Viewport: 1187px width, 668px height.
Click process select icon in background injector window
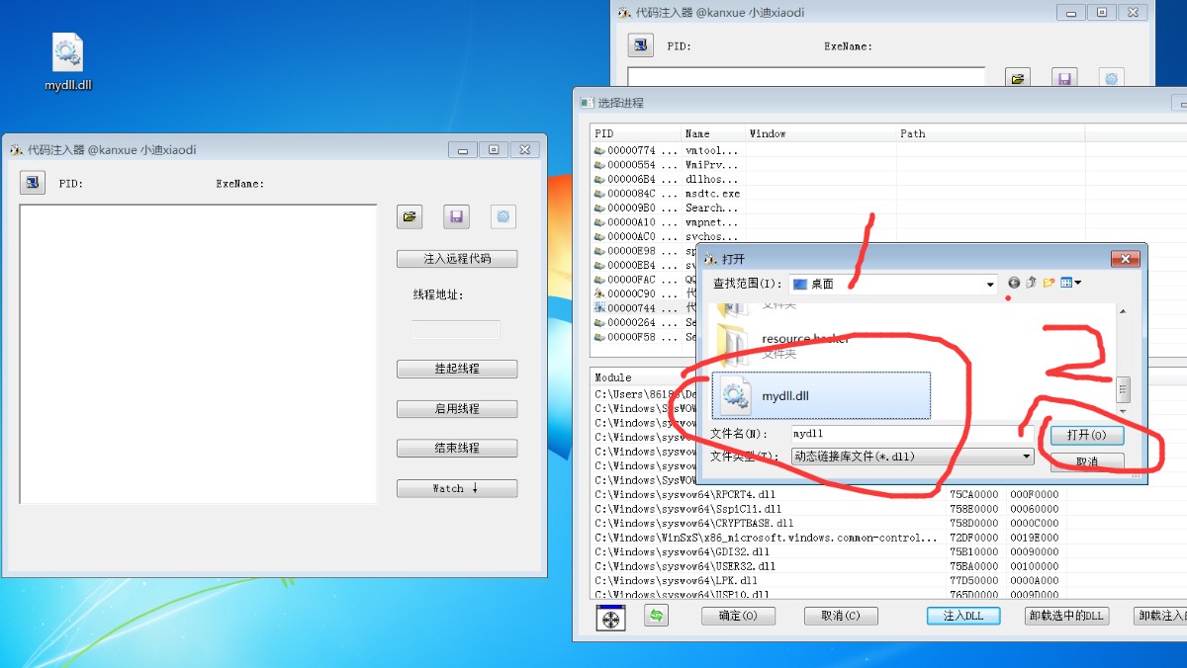[x=641, y=45]
